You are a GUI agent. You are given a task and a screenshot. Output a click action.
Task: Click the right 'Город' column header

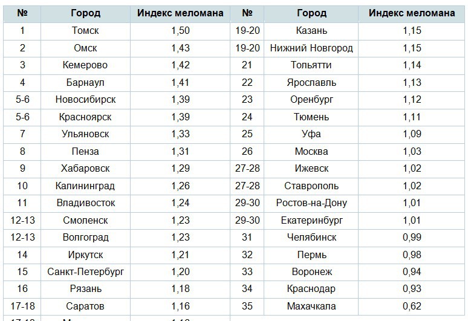[x=311, y=13]
